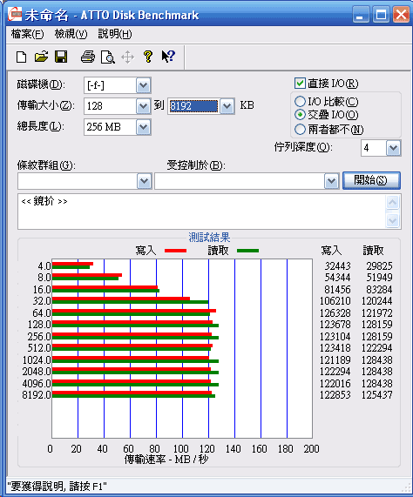This screenshot has width=413, height=497.
Task: Expand the 佇列深度 queue depth dropdown
Action: coord(393,148)
